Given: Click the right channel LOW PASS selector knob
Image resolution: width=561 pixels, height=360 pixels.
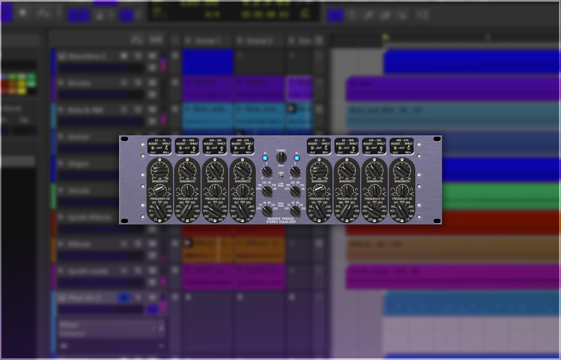Looking at the screenshot, I should pos(295,191).
